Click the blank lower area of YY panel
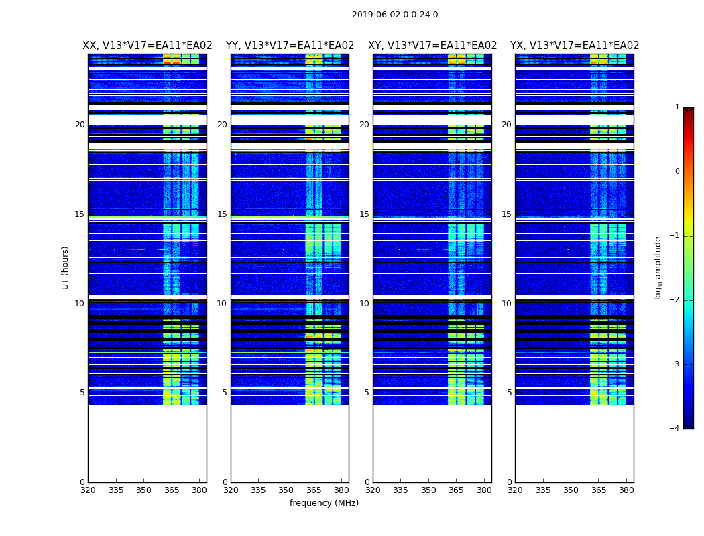The image size is (704, 536). click(290, 444)
